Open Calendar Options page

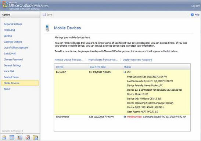(x=13, y=42)
